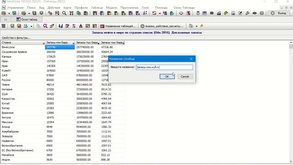Click the crossed tools settings icon
The width and height of the screenshot is (293, 165).
point(240,13)
